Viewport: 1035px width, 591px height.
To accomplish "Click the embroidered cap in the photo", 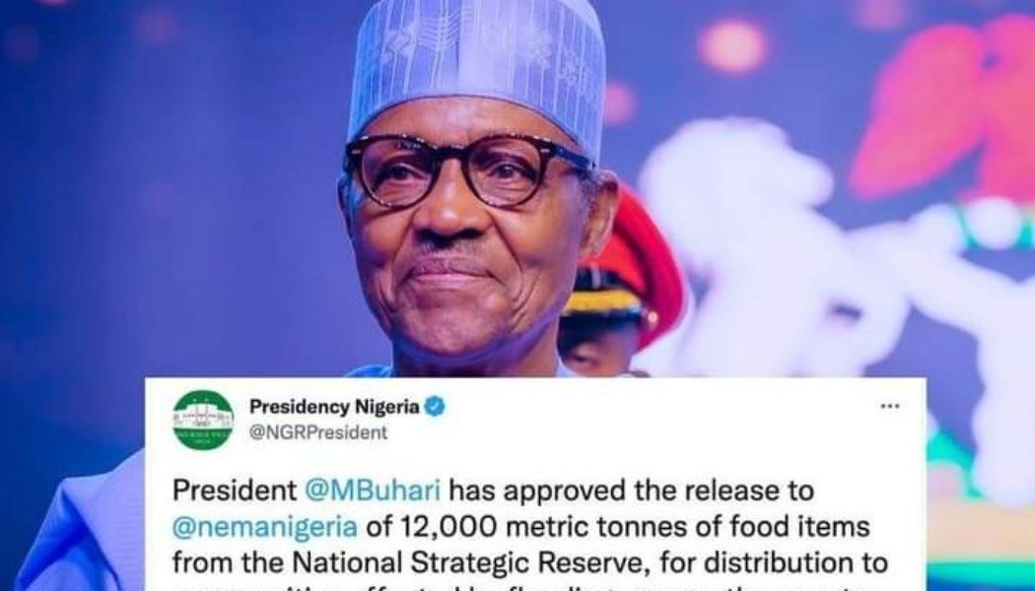I will [476, 67].
